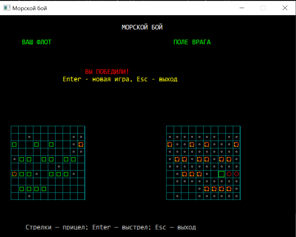The width and height of the screenshot is (296, 237).
Task: Click the leftmost cell of enemy's destroyed four-deck ship
Action: point(207,189)
